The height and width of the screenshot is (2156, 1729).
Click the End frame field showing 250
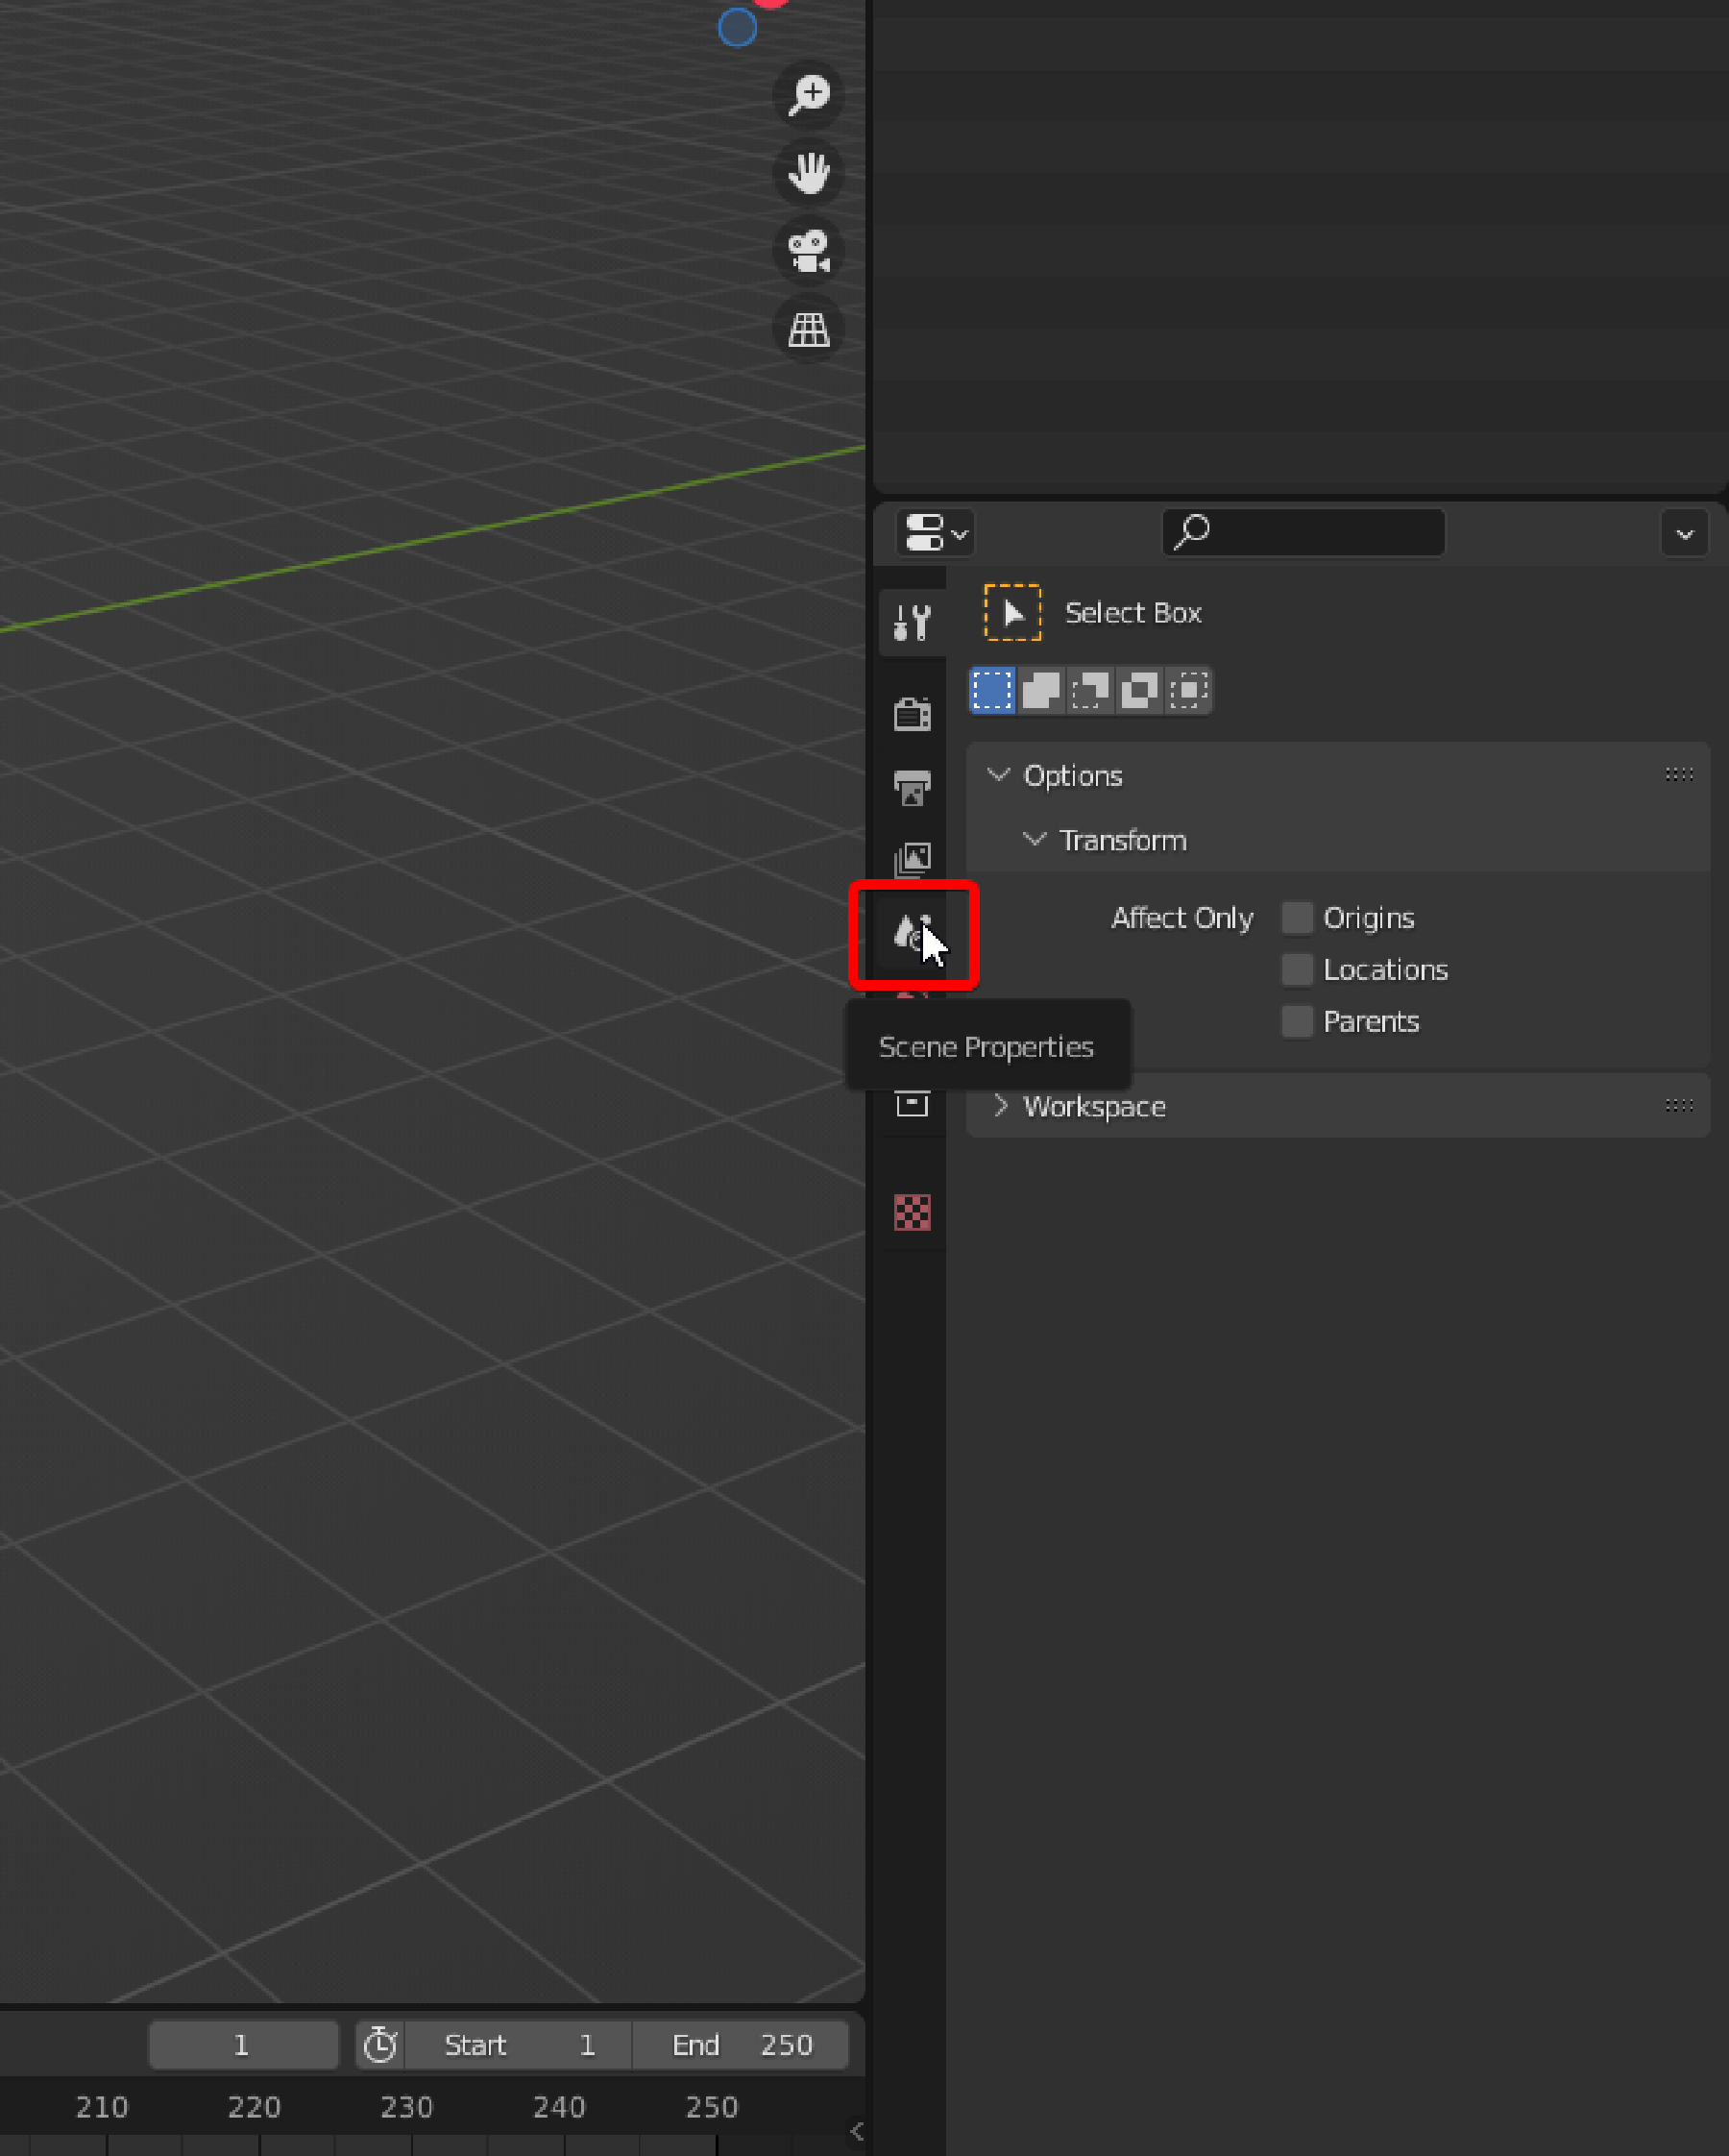pyautogui.click(x=741, y=2045)
